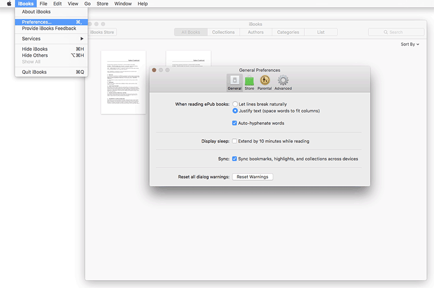
Task: Open the Store preferences pane
Action: tap(249, 82)
